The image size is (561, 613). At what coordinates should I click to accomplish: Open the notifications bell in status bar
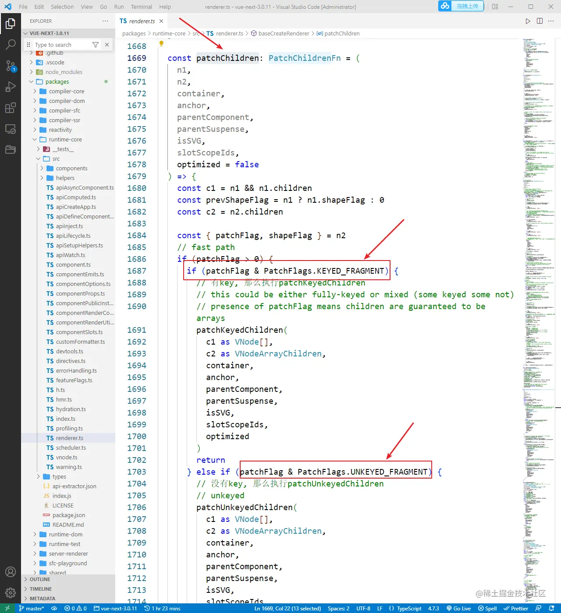click(x=552, y=608)
